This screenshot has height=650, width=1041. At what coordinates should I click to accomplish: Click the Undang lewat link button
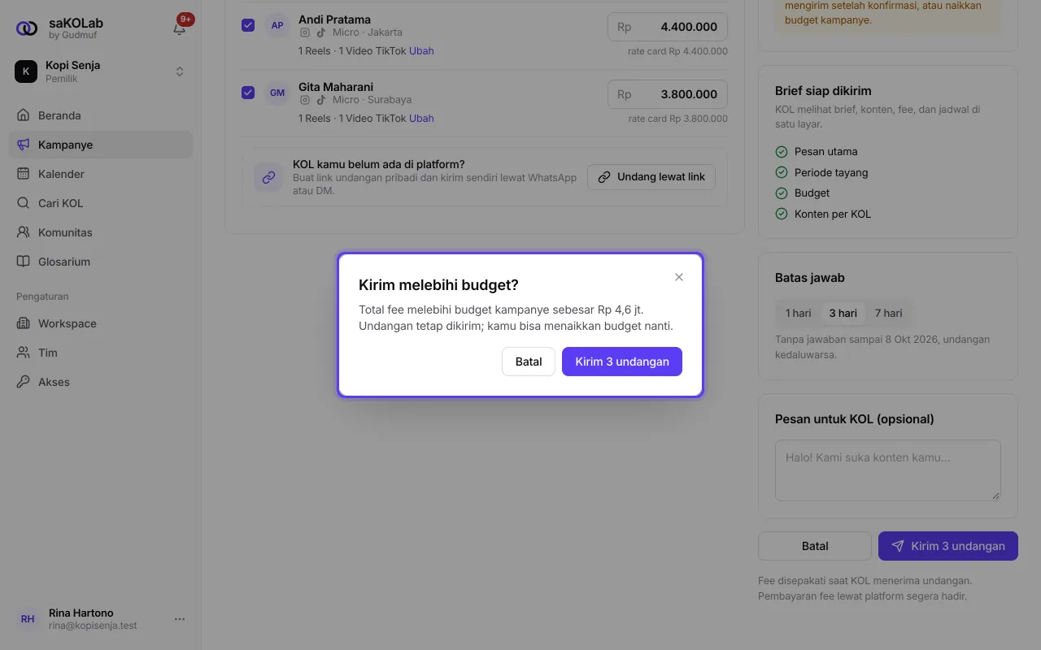click(651, 177)
